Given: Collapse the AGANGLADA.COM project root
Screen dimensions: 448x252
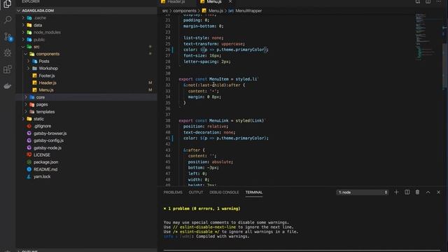Looking at the screenshot, I should pos(19,10).
